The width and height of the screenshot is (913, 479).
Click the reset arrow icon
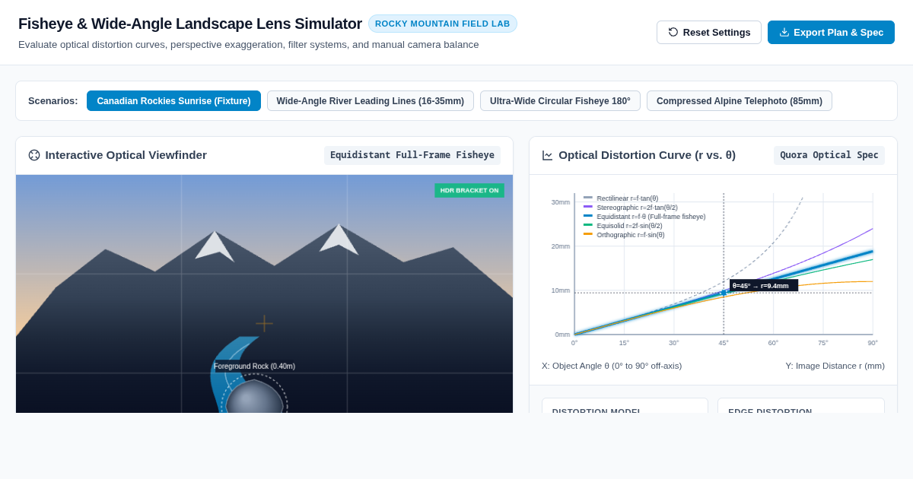673,32
